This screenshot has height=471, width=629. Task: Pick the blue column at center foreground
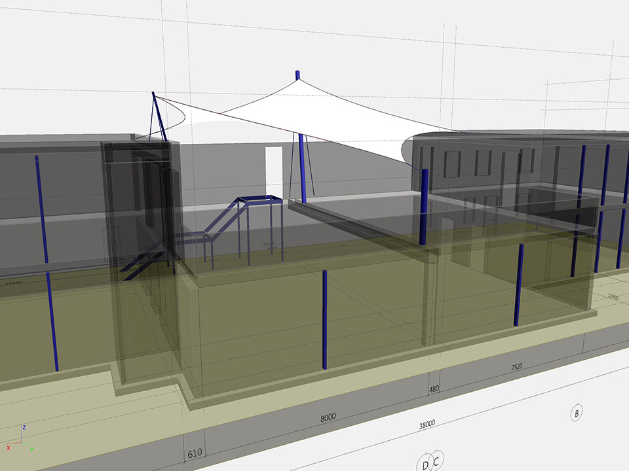tap(324, 321)
